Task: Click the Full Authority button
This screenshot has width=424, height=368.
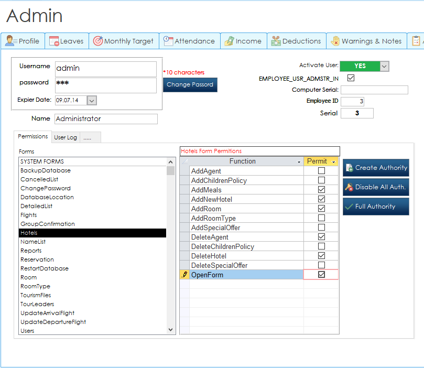Action: [376, 207]
